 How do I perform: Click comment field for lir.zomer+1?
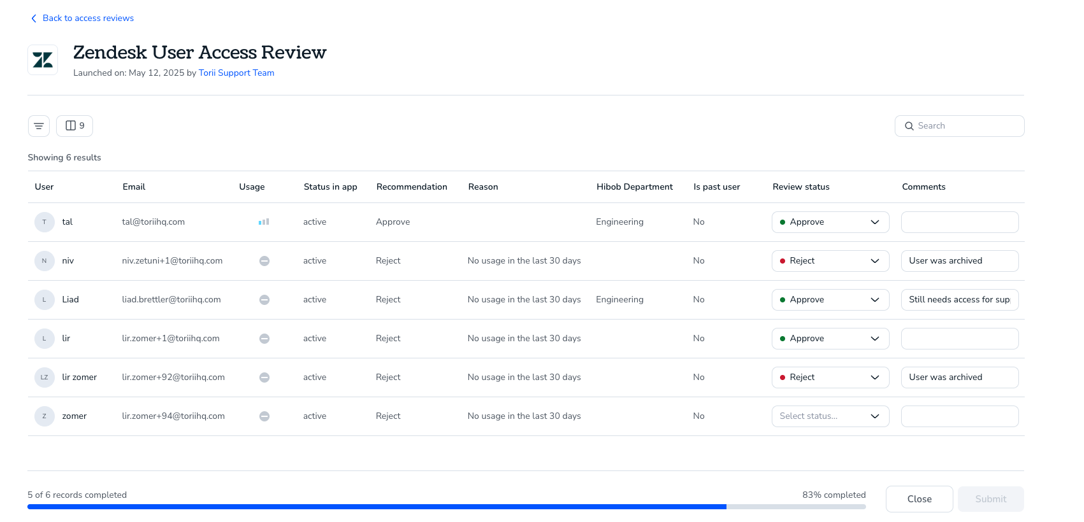pyautogui.click(x=960, y=339)
